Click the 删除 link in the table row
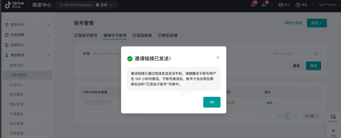Viewport: 341px width, 138px height. 270,103
